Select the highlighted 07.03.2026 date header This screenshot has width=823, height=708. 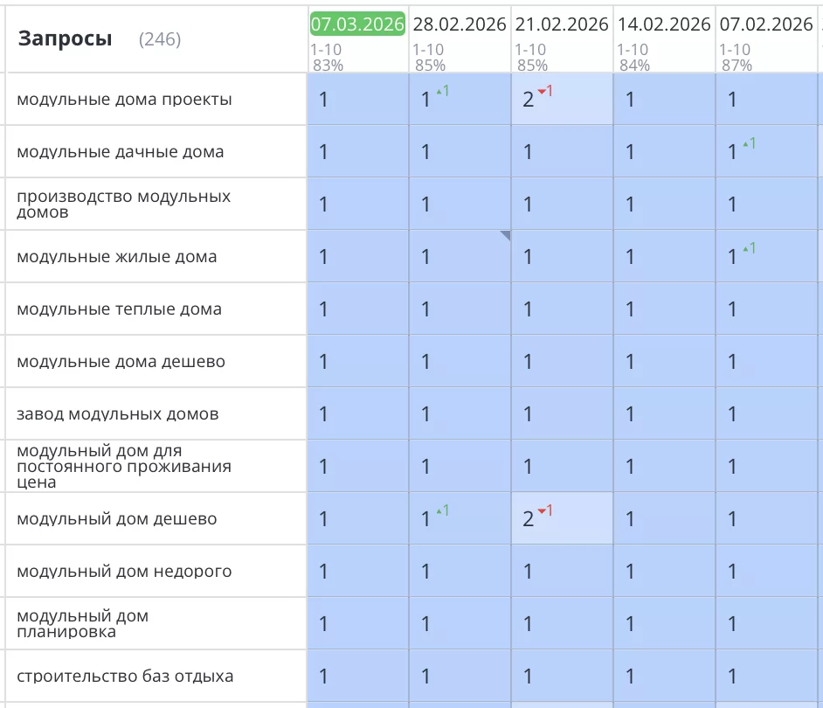click(x=357, y=24)
